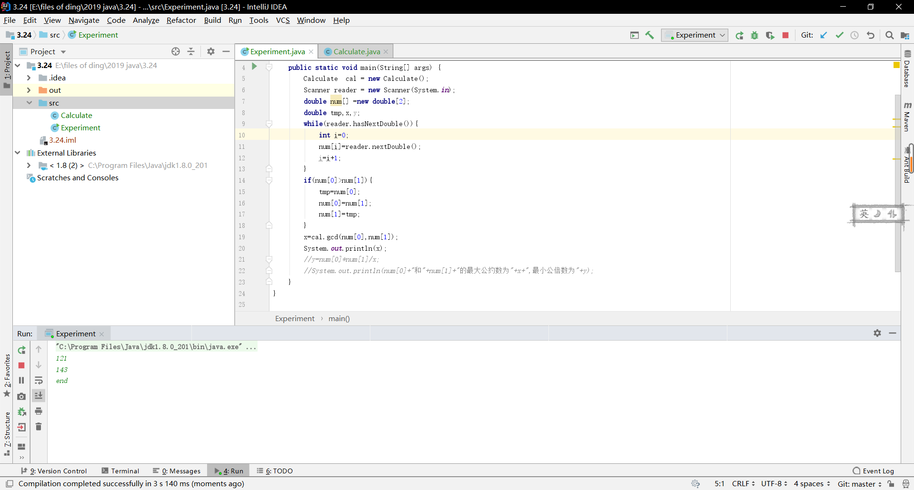Click the dump threads camera icon
This screenshot has height=490, width=914.
click(21, 396)
